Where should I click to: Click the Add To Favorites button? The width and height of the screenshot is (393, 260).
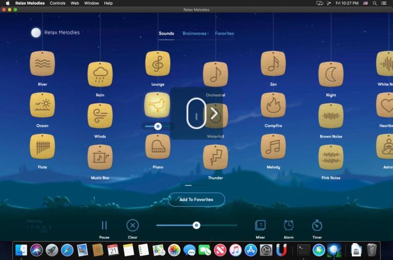[x=196, y=200]
